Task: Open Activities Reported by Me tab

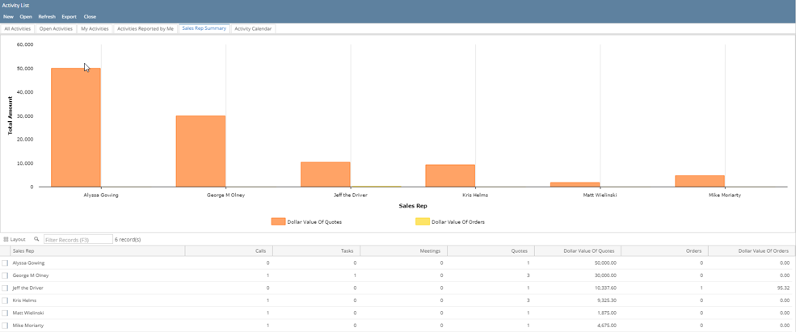Action: coord(145,29)
